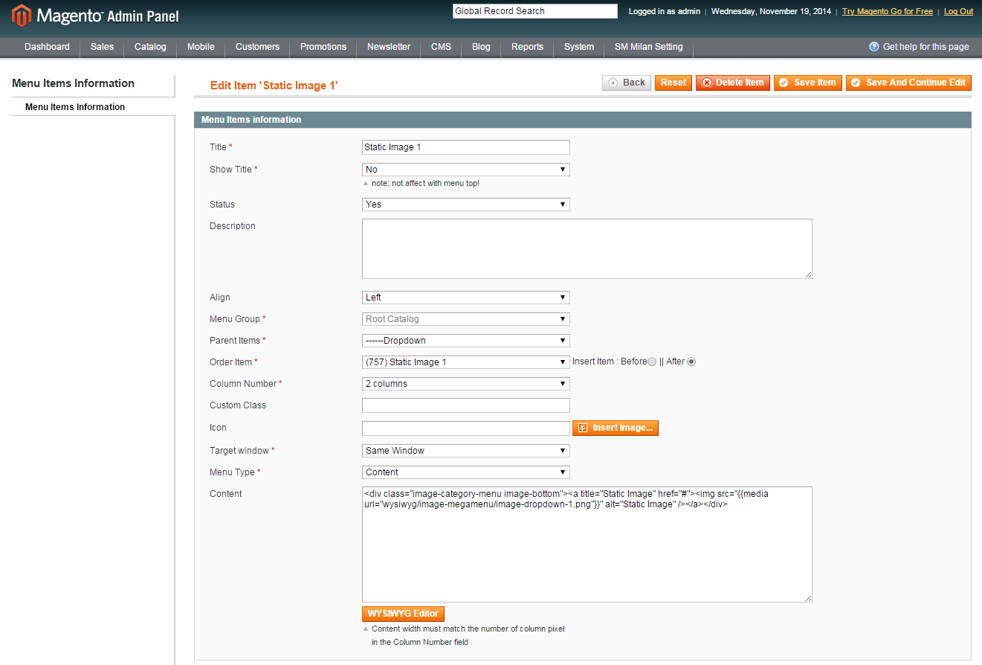Open the Reports menu
982x665 pixels.
(x=527, y=47)
